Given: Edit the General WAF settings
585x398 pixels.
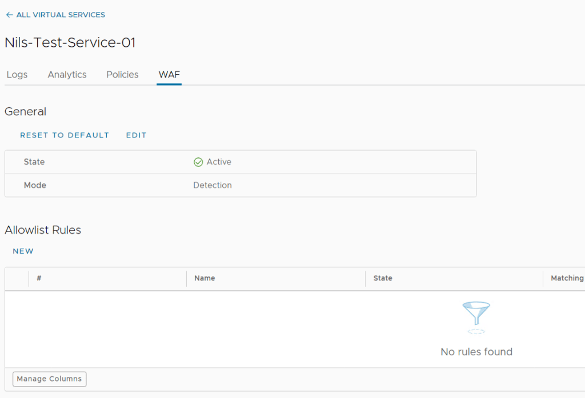Looking at the screenshot, I should click(x=136, y=135).
